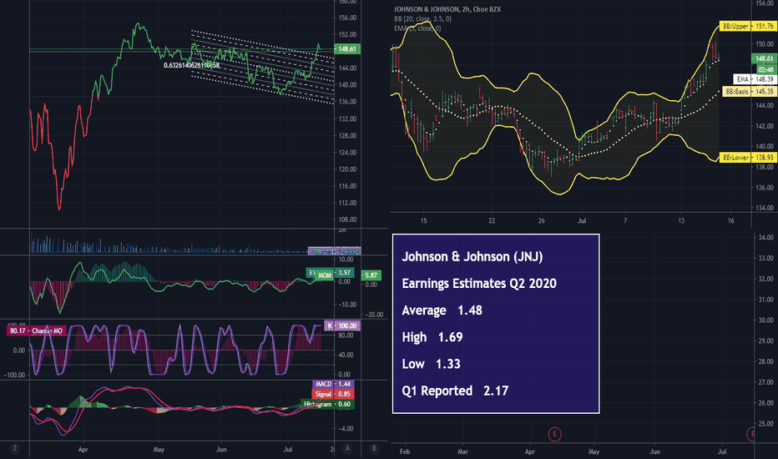Open the BB (20, close, 2.5, 0) indicator legend
The height and width of the screenshot is (459, 778).
(x=422, y=19)
